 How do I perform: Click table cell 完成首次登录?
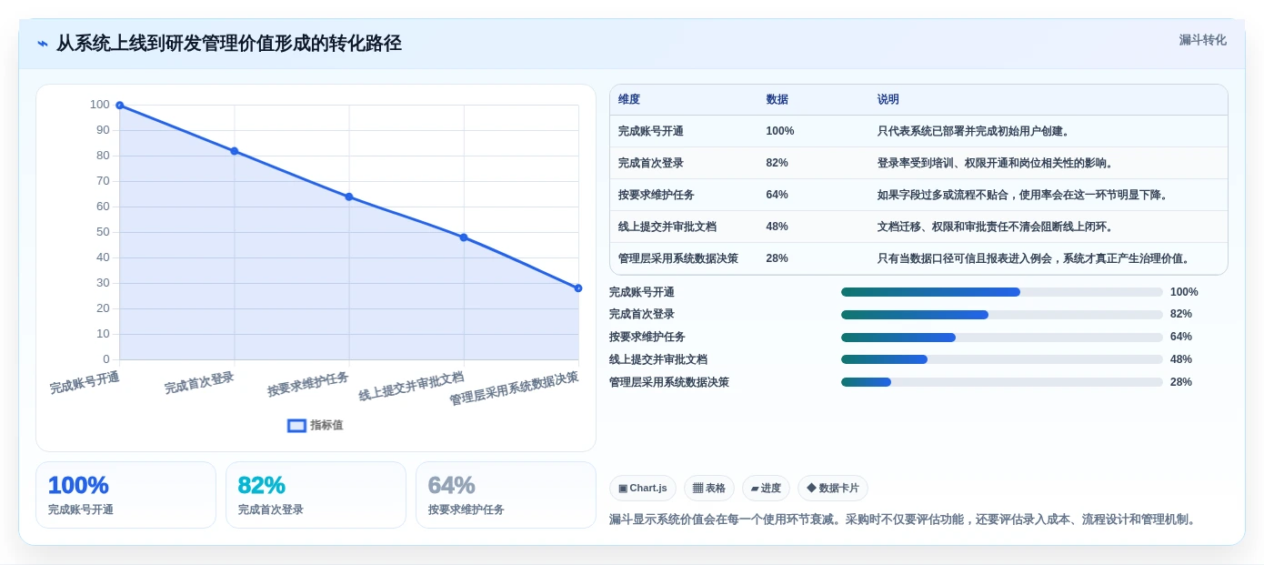tap(651, 163)
